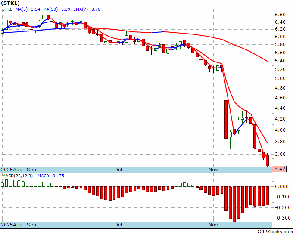
Task: Click the MACD:-0.175 value label
Action: pyautogui.click(x=51, y=176)
